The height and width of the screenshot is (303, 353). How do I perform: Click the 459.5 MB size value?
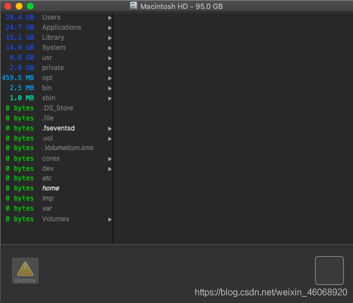coord(18,78)
